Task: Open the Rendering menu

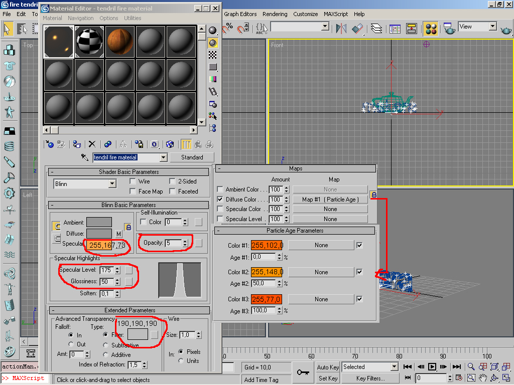Action: point(275,14)
